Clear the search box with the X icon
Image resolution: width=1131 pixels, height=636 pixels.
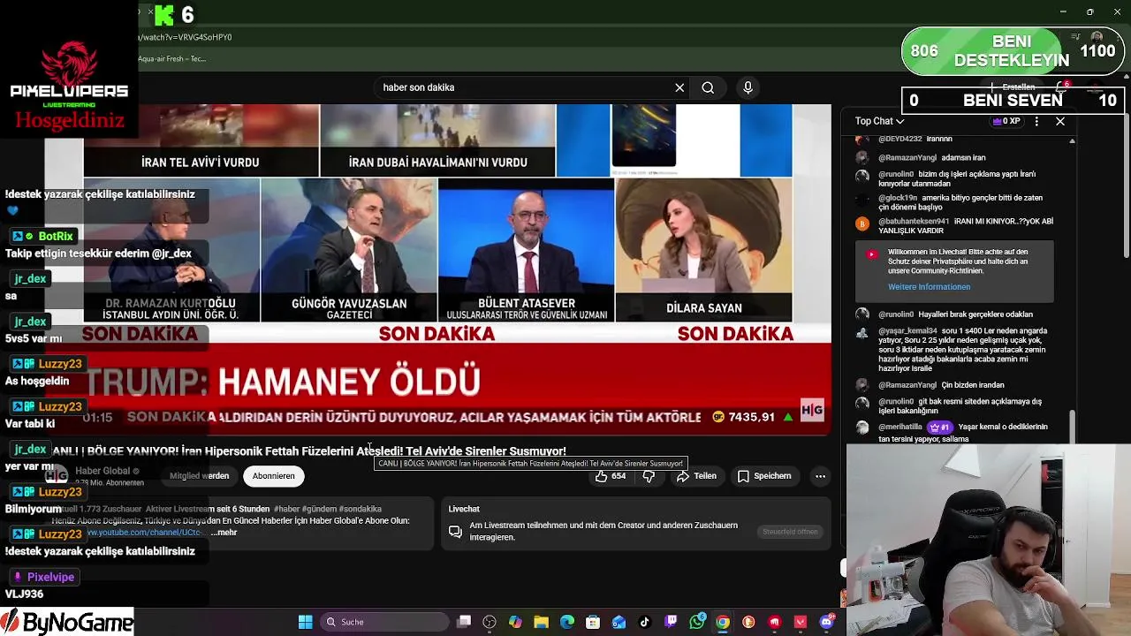679,87
